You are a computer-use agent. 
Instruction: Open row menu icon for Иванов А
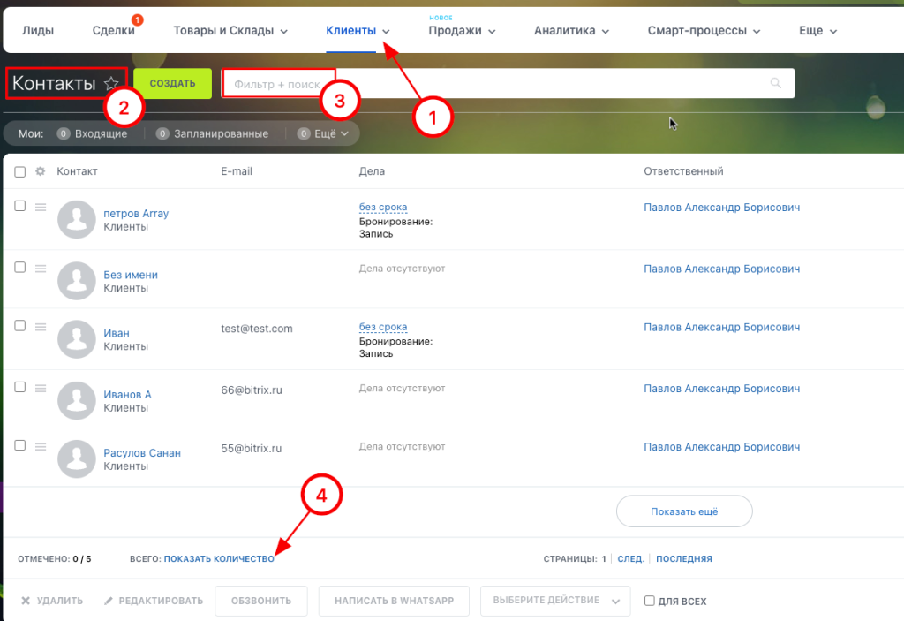coord(40,388)
